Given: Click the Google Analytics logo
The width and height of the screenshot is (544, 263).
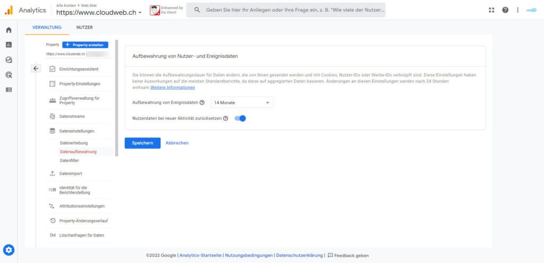Looking at the screenshot, I should [x=8, y=10].
